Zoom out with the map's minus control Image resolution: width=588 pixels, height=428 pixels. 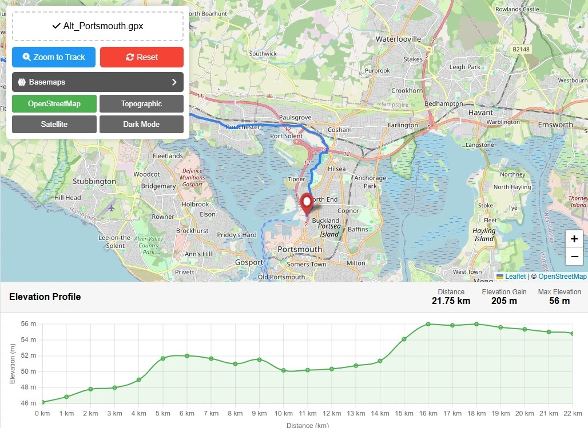pyautogui.click(x=574, y=257)
